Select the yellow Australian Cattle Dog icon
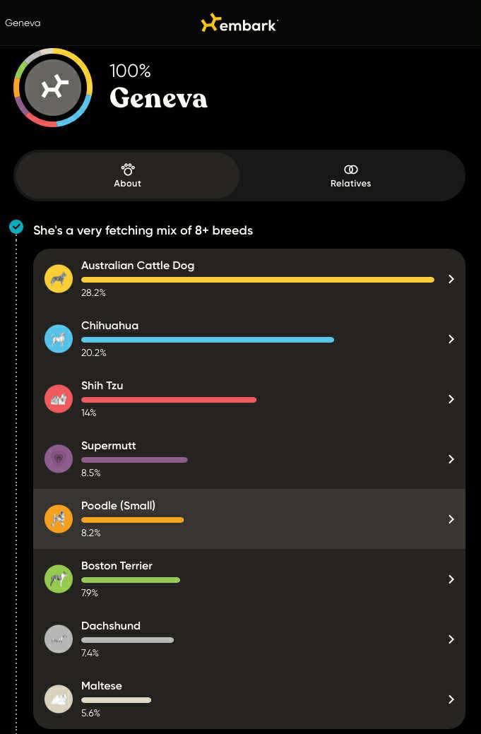Viewport: 481px width, 734px height. [59, 279]
